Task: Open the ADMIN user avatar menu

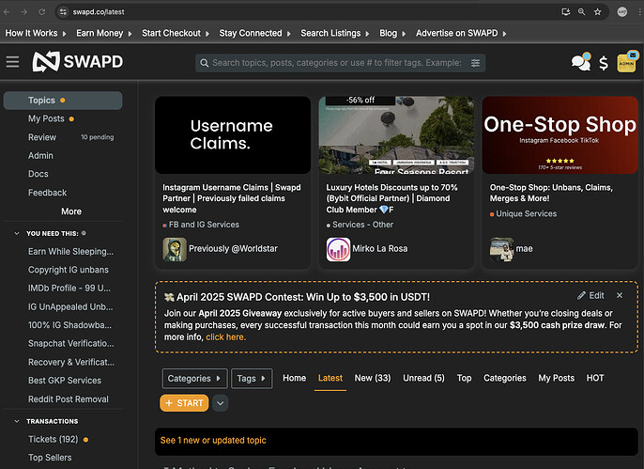Action: [x=627, y=62]
